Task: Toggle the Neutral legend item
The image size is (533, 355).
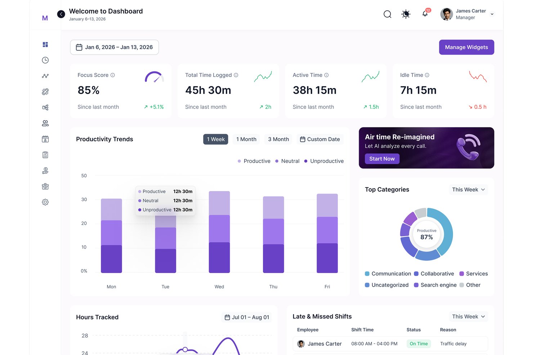Action: 287,161
